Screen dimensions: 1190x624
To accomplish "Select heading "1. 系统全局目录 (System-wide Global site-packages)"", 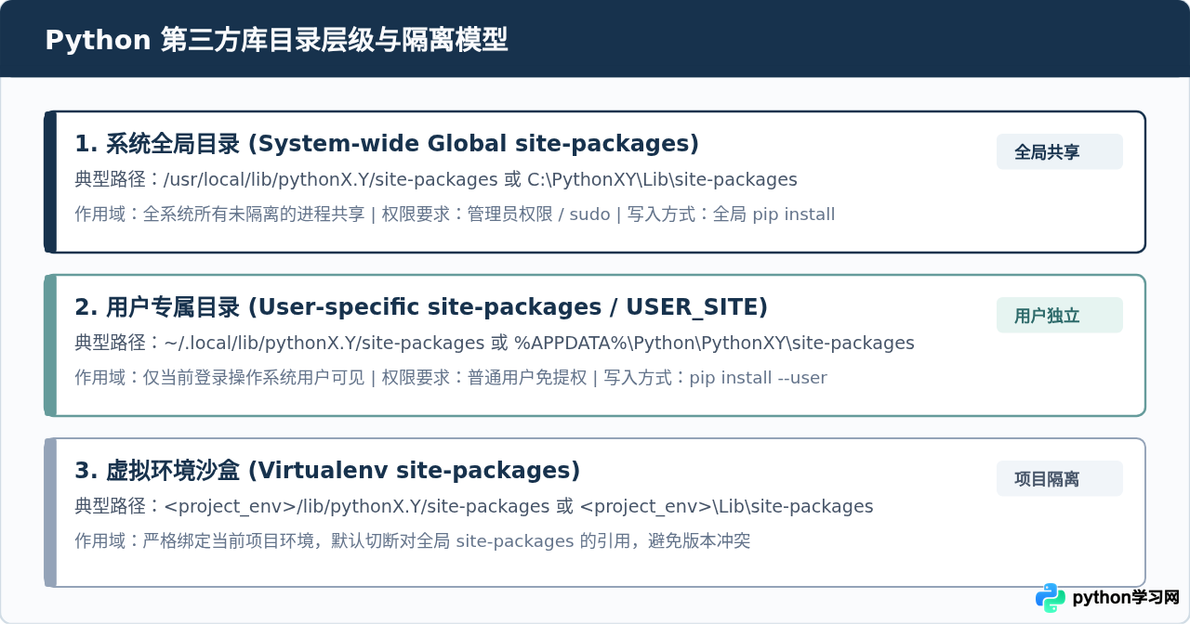I will [x=387, y=144].
